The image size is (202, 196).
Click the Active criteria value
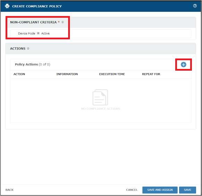(45, 33)
